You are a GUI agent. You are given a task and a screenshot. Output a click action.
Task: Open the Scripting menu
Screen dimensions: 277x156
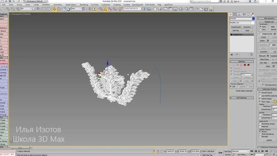[x=117, y=5]
